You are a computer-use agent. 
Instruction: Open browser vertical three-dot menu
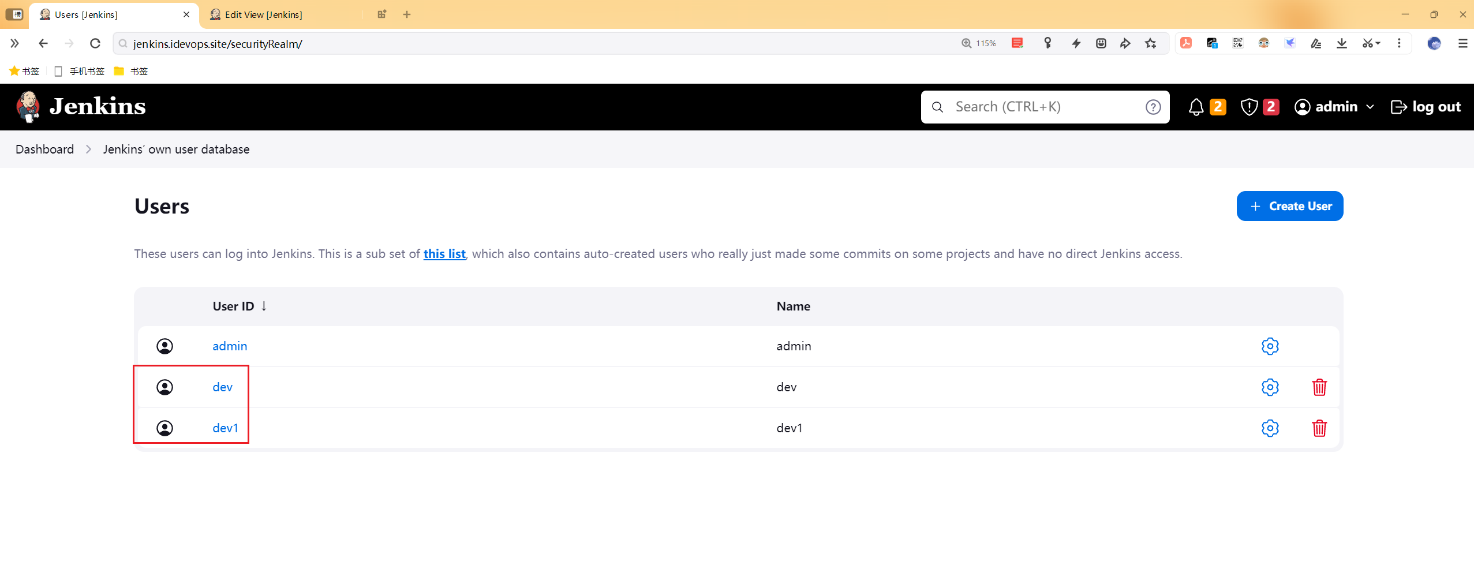tap(1399, 43)
